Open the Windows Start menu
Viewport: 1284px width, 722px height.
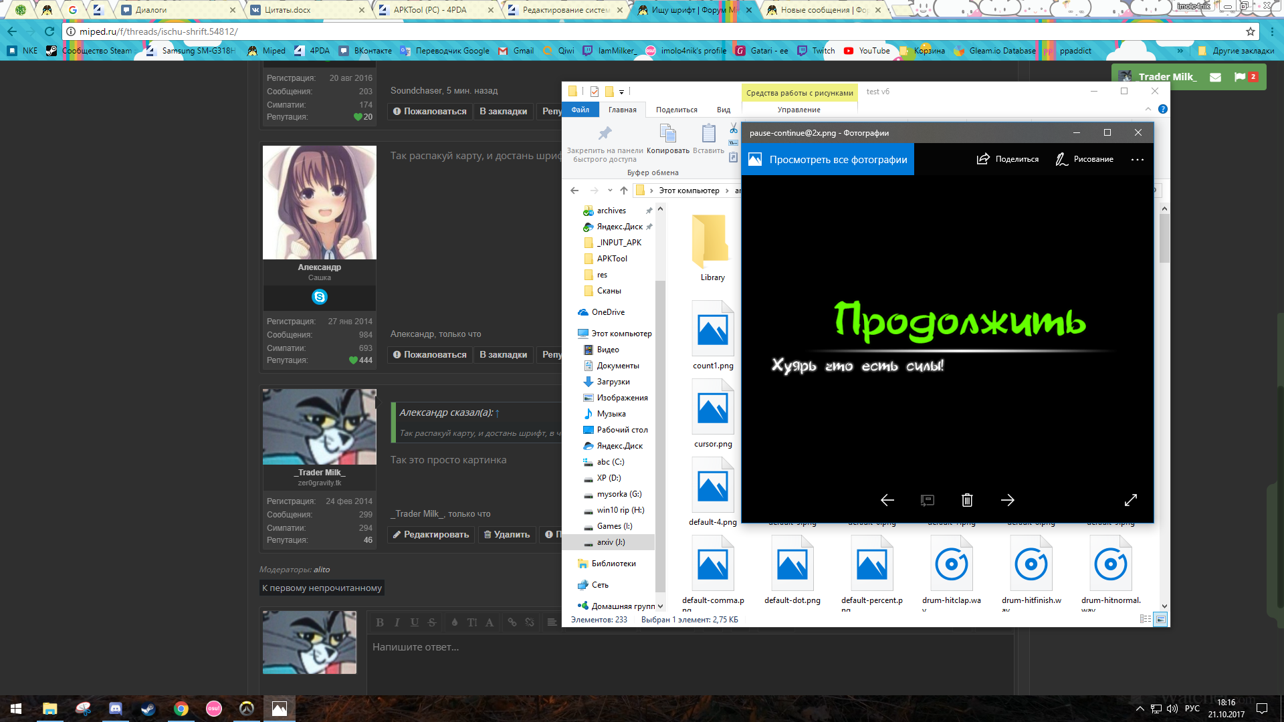pos(16,709)
